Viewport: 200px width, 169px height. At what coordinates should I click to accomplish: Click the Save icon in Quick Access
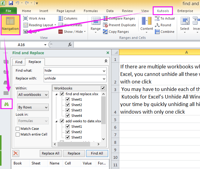click(x=11, y=3)
